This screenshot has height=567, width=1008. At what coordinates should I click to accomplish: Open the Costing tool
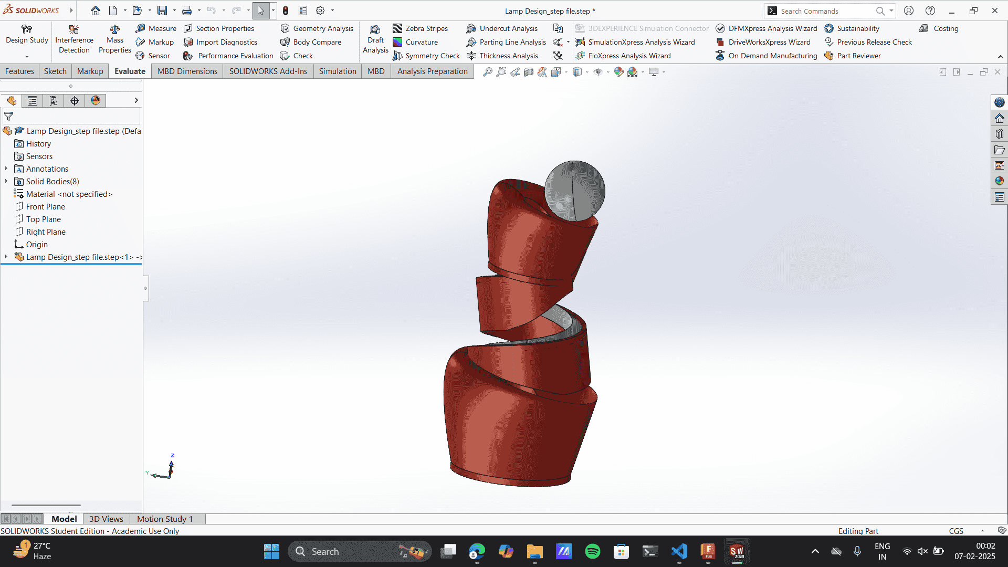(939, 28)
